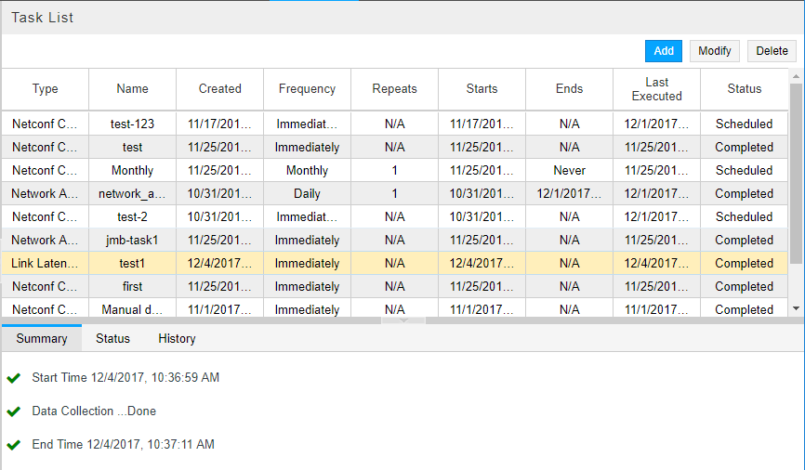Click the Modify button
The width and height of the screenshot is (805, 470).
(x=715, y=51)
